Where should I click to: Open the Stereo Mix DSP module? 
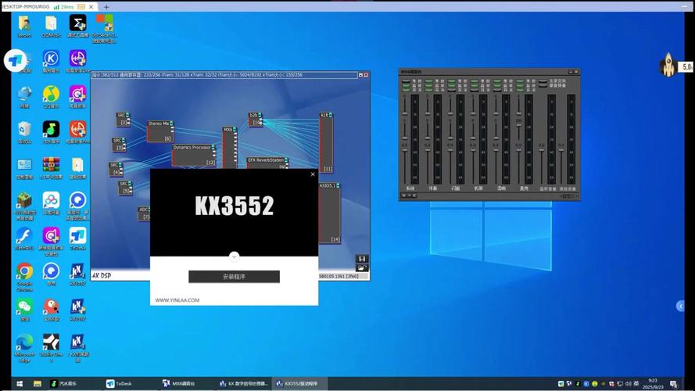click(159, 131)
